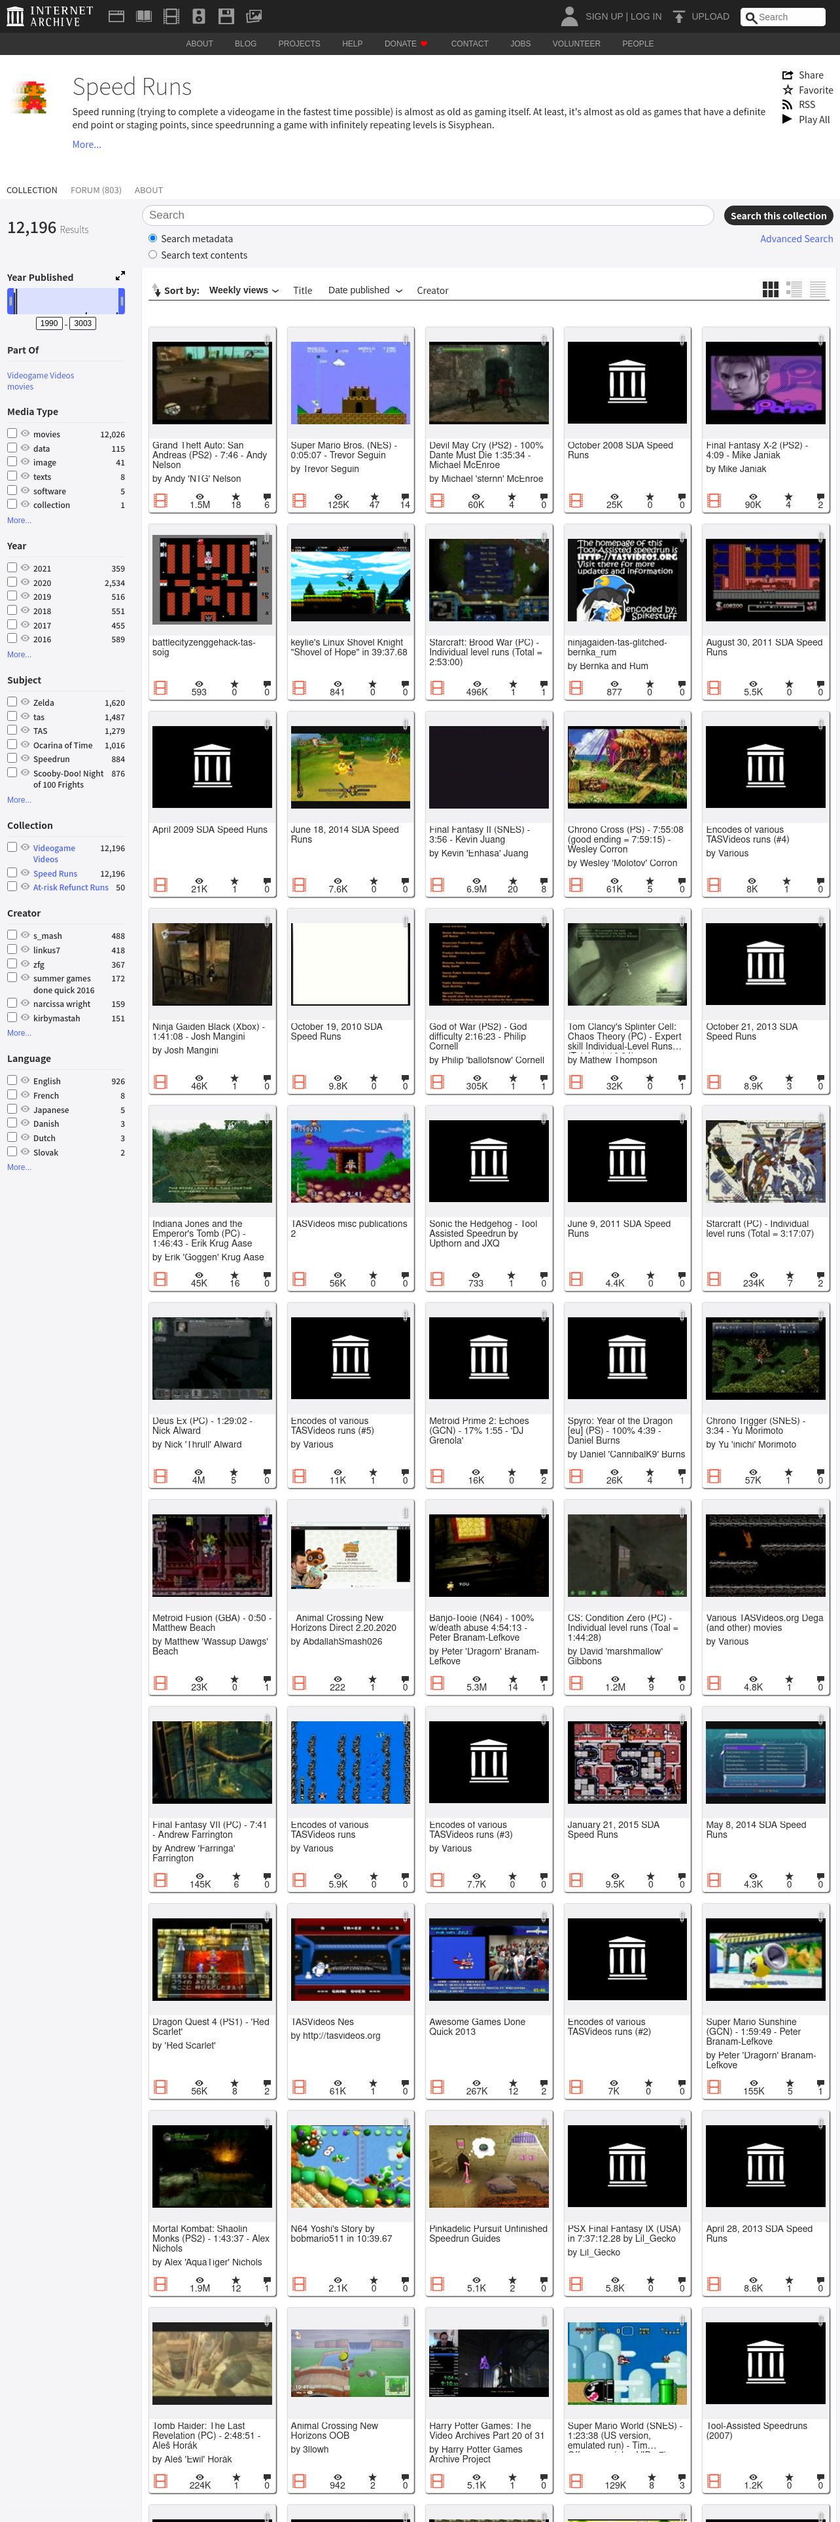Open the Web archive icon in top bar

coord(116,16)
